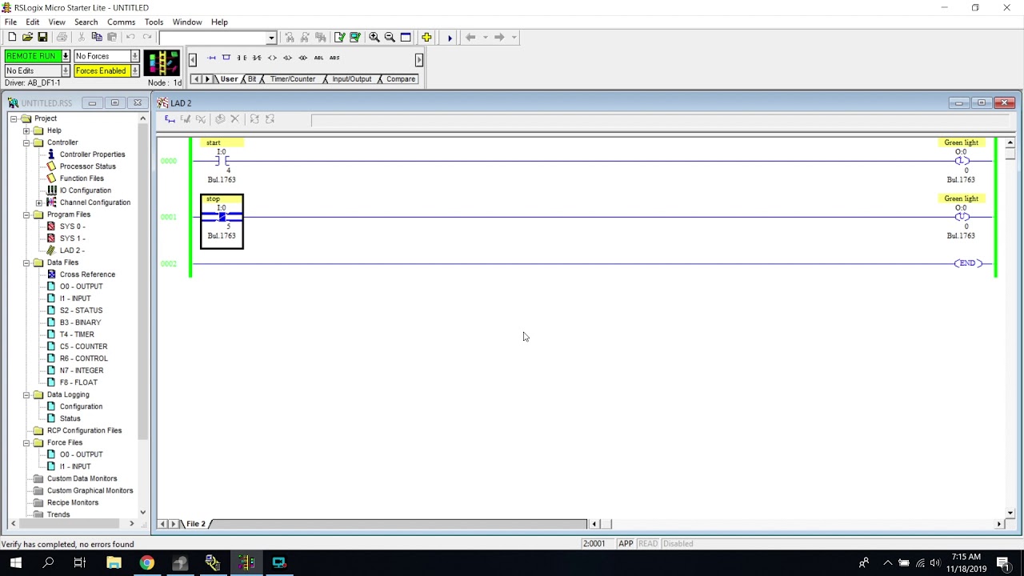
Task: Open the No Forces dropdown
Action: (135, 56)
